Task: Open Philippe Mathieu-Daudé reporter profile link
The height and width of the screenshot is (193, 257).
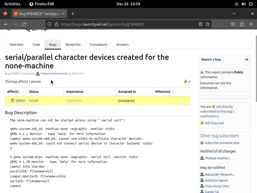Action: pos(54,74)
